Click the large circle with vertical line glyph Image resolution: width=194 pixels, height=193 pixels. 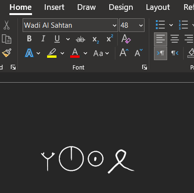[x=71, y=159]
